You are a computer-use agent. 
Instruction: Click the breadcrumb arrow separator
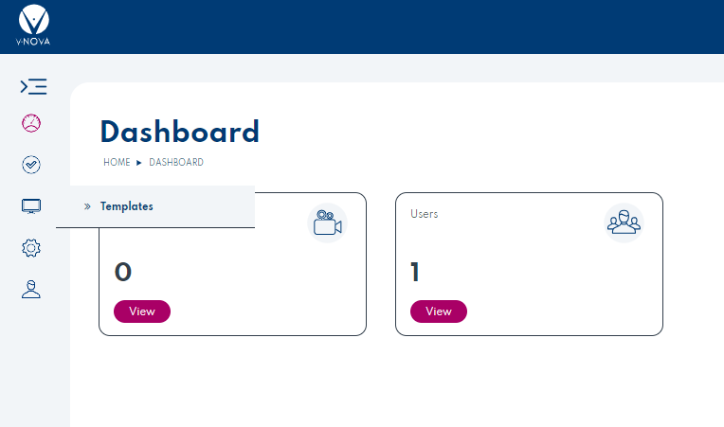pyautogui.click(x=139, y=163)
